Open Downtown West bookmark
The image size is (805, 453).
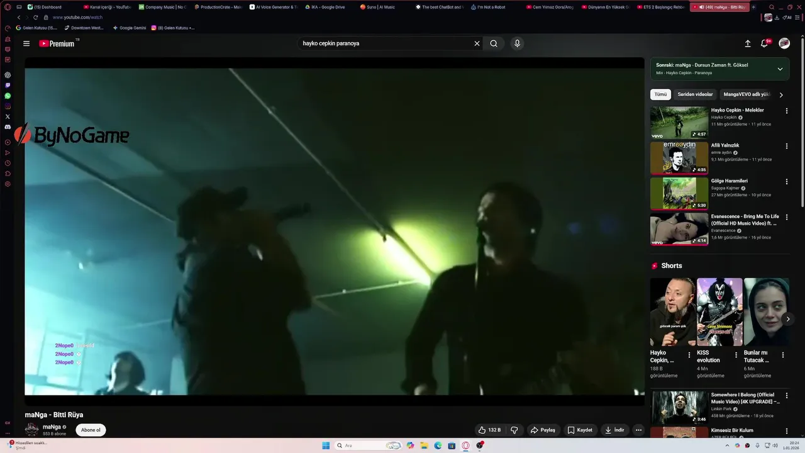point(84,28)
